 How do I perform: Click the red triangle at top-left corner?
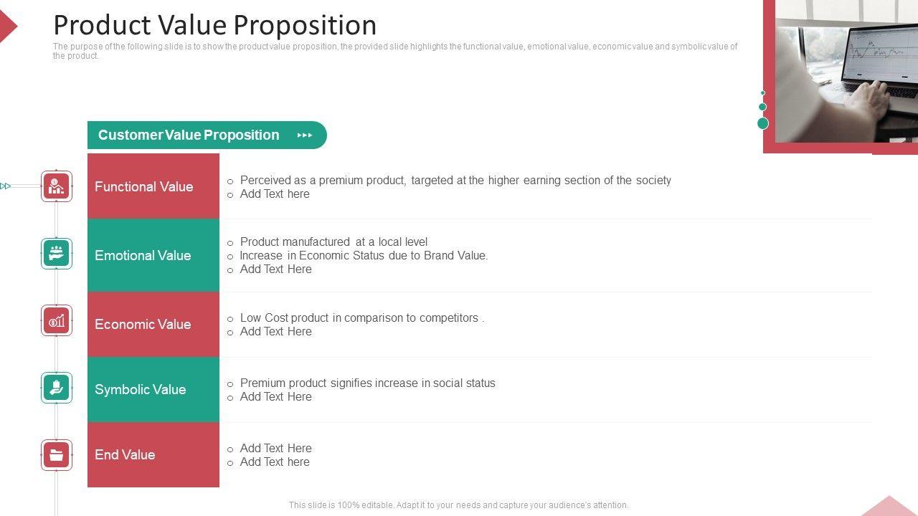tap(7, 27)
